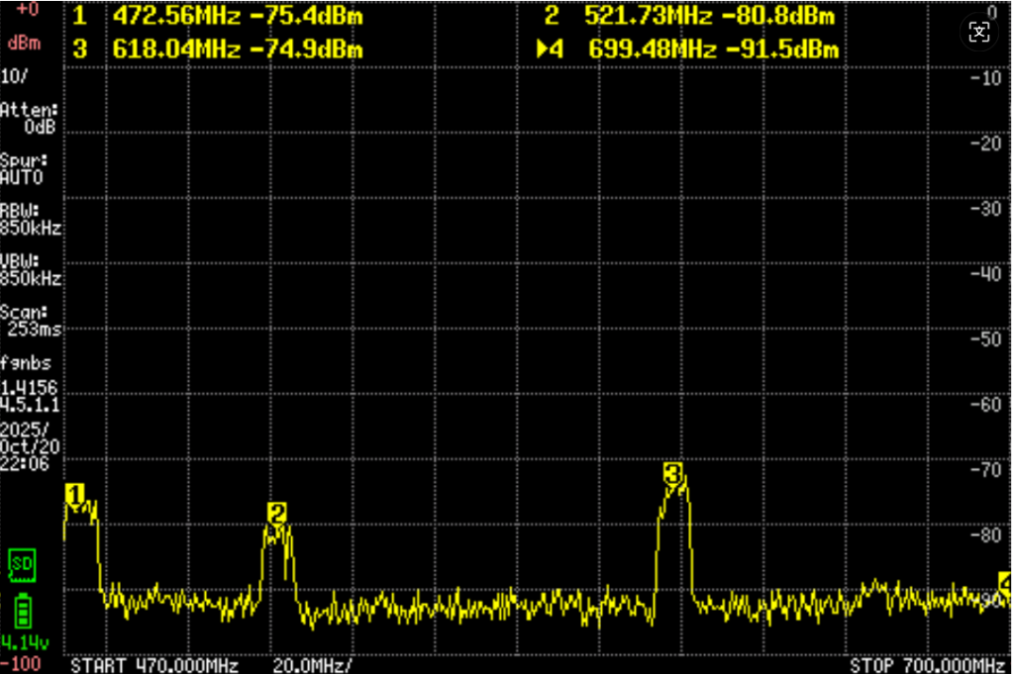Tap the dBm unit label
This screenshot has width=1014, height=674.
click(x=24, y=44)
